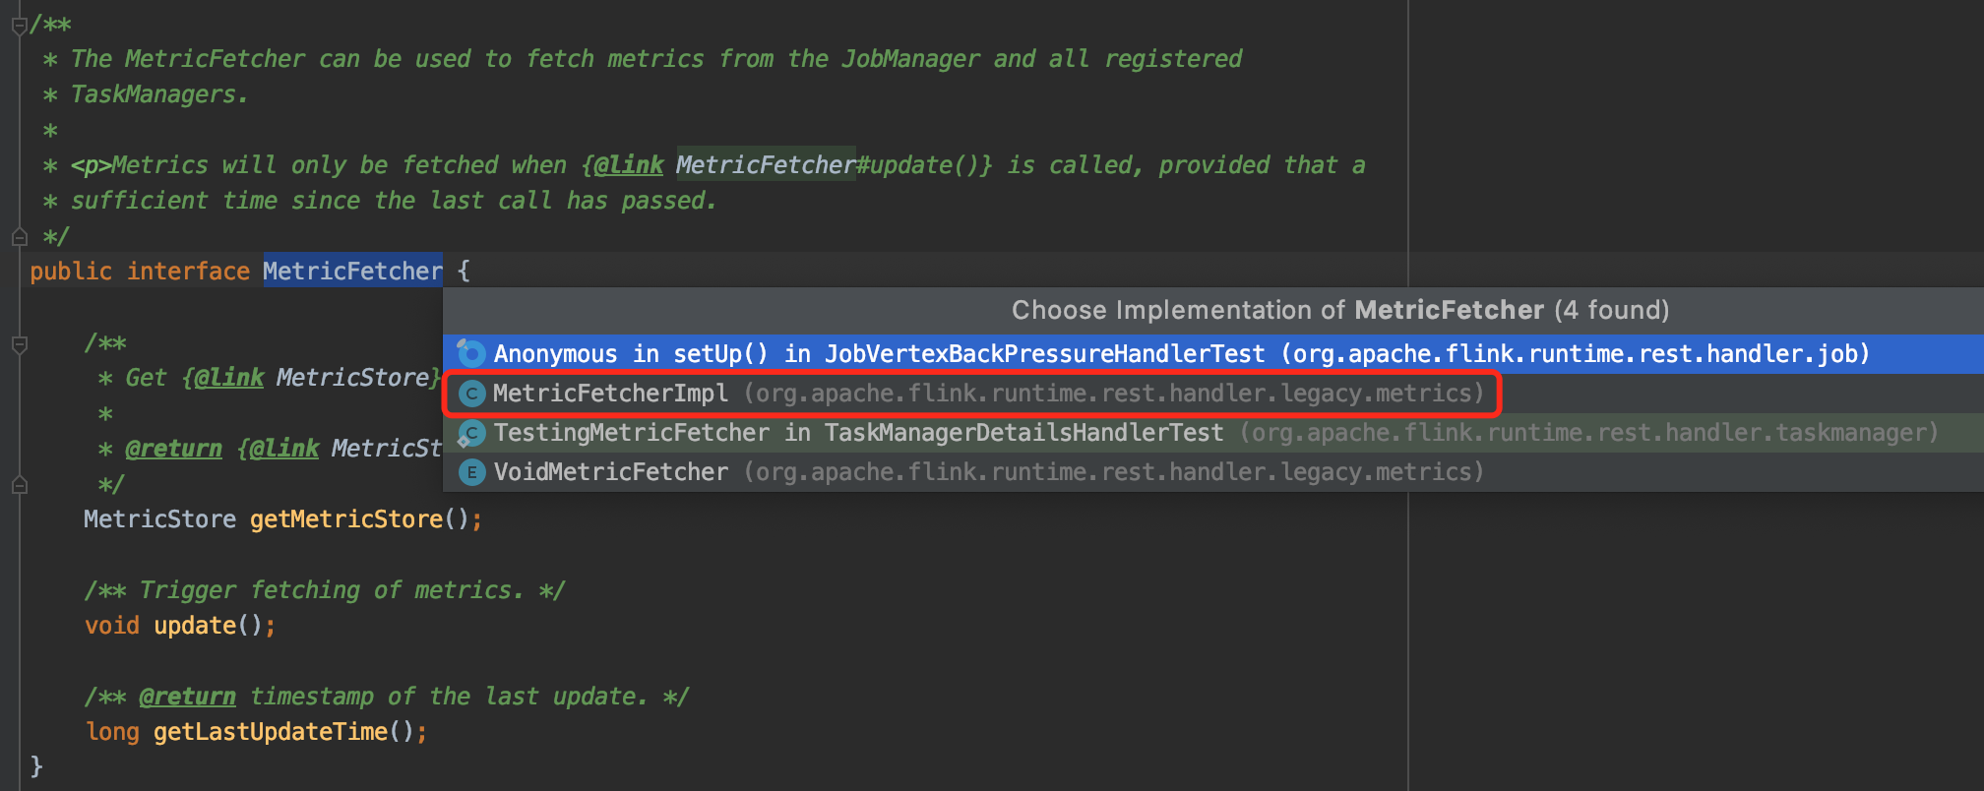Click fold end marker of getMetricStore Javadoc
The height and width of the screenshot is (791, 1984).
(x=19, y=485)
